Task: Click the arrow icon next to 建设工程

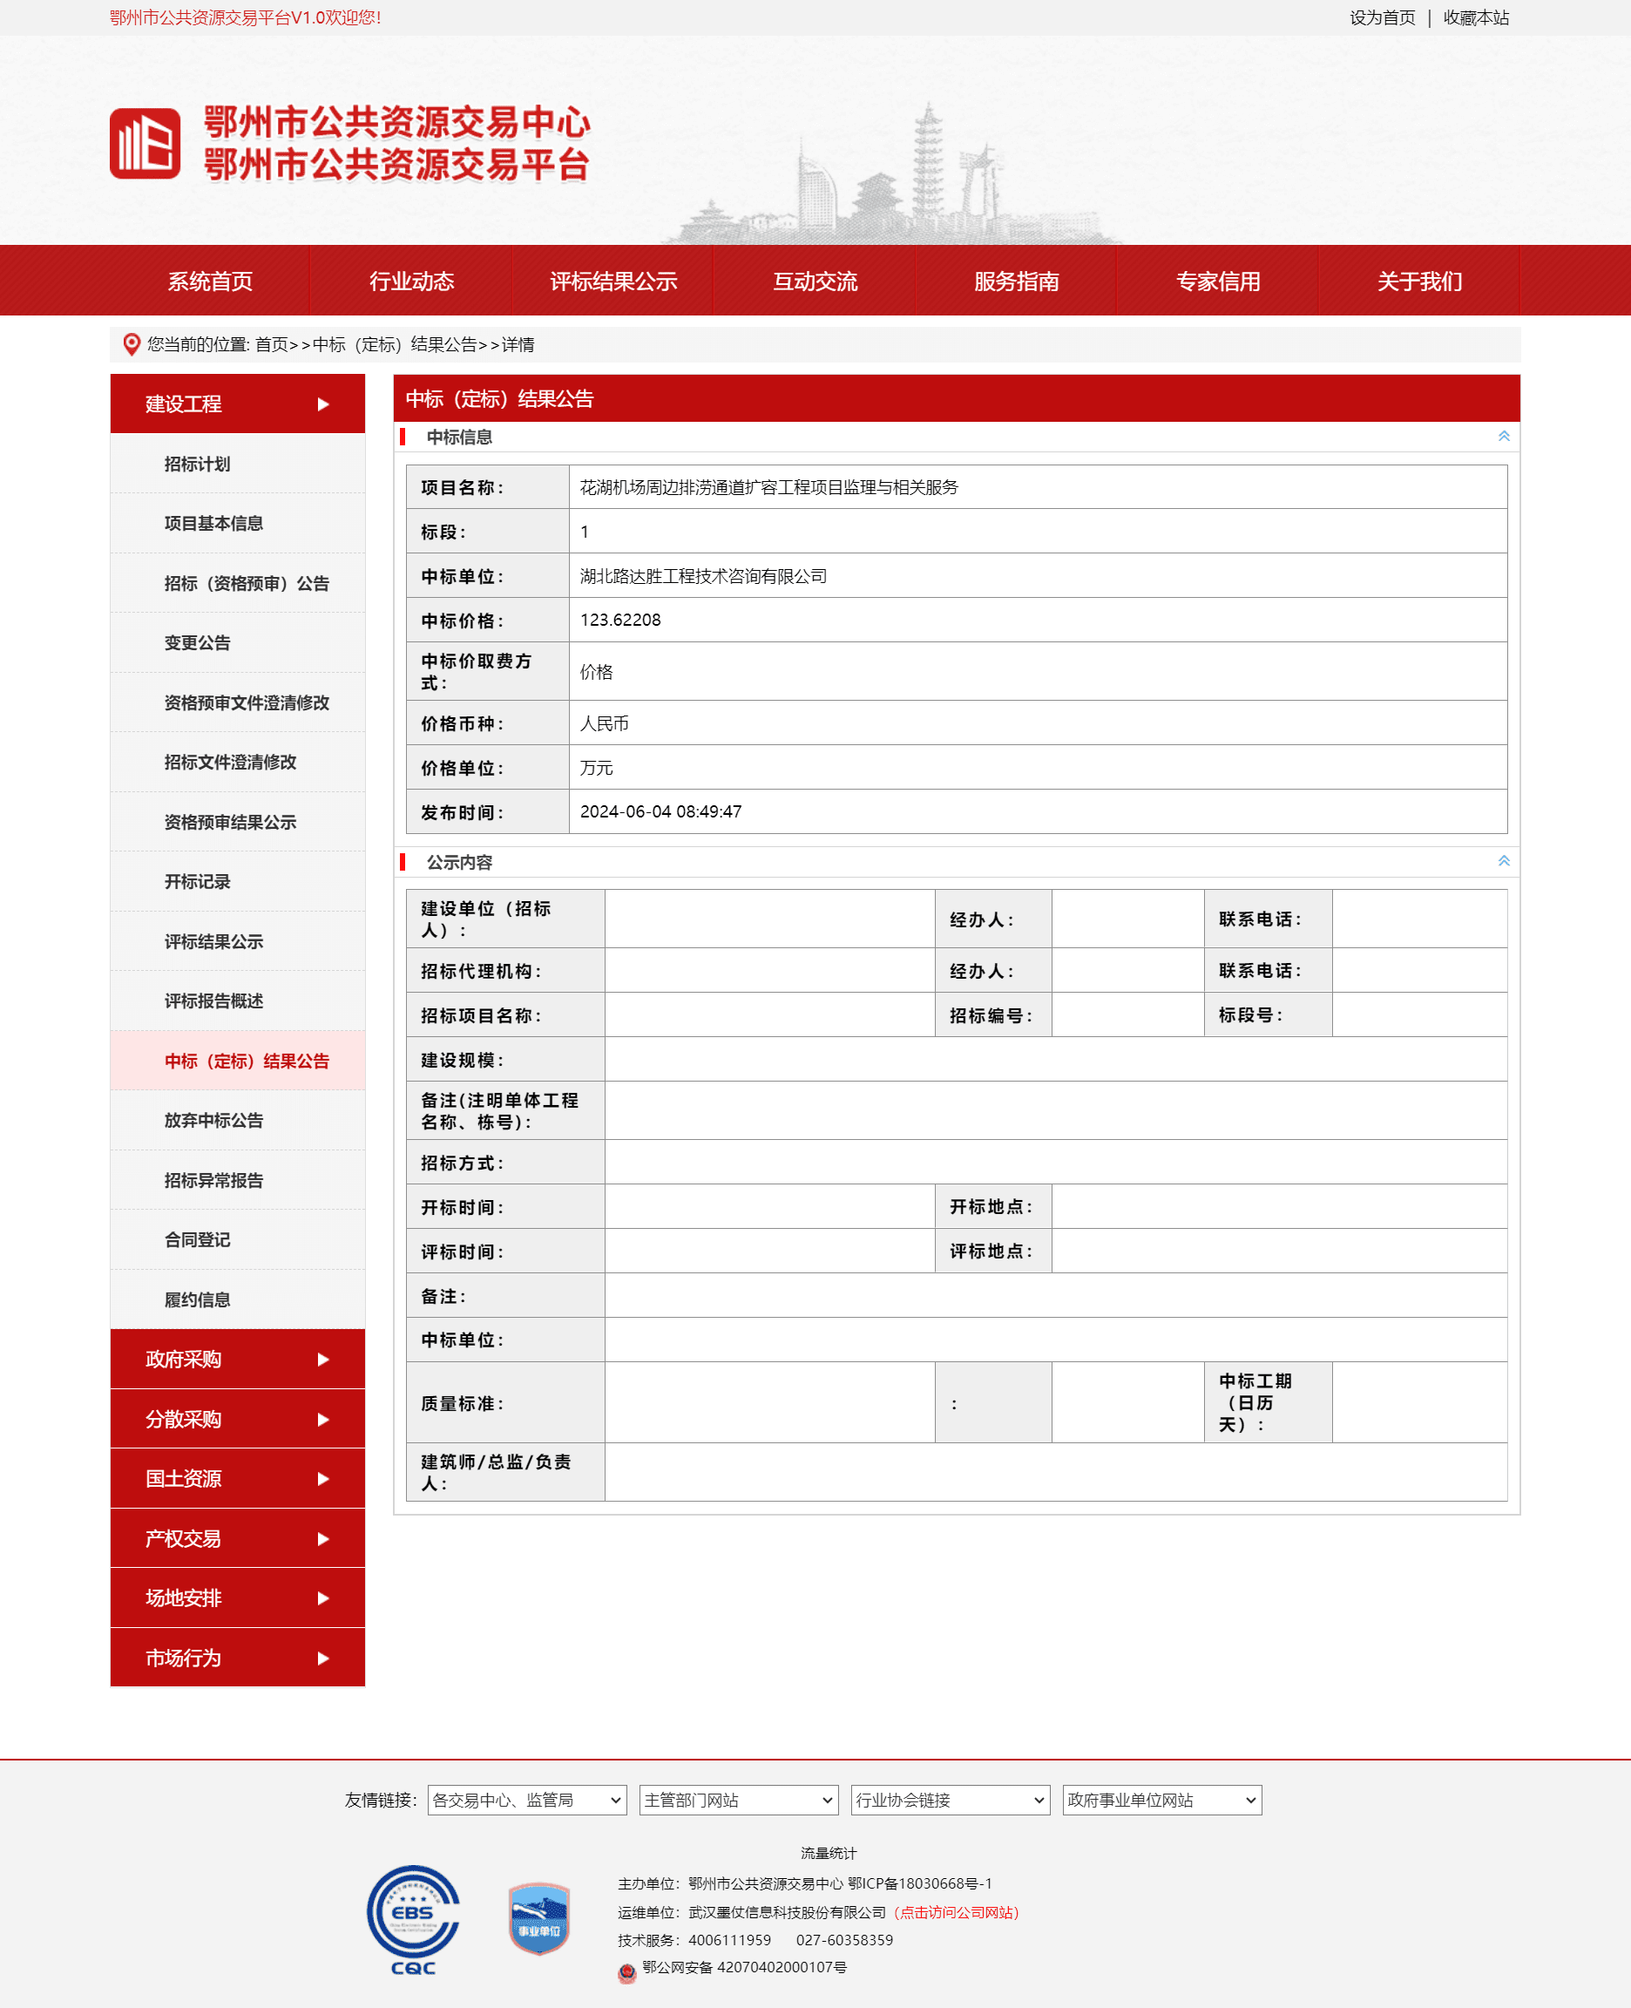Action: coord(323,404)
